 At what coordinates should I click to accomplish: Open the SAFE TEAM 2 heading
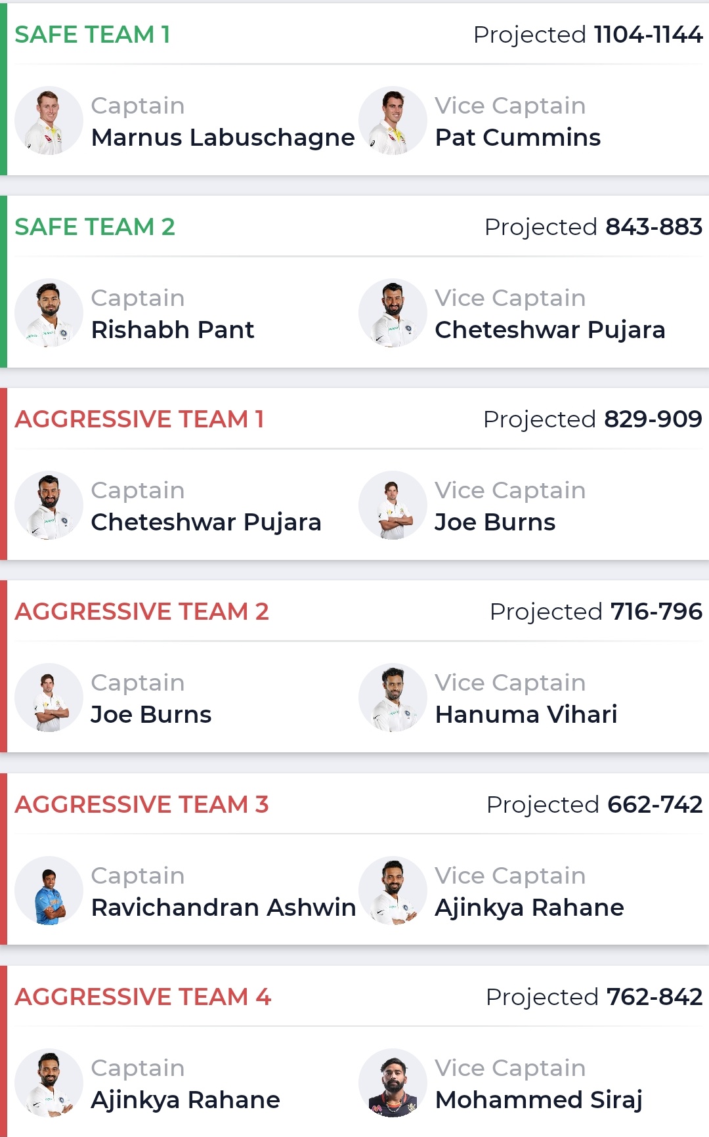tap(95, 226)
